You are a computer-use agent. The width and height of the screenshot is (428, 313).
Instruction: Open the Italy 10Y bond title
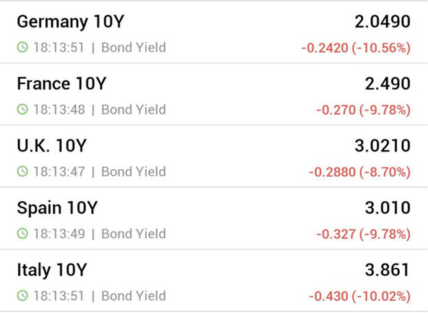[52, 270]
